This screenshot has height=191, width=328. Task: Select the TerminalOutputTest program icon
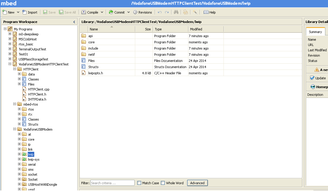coord(15,49)
